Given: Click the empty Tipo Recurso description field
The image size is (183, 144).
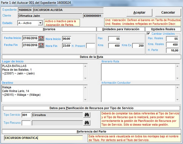Looking at the screenshot, I should (58, 123).
